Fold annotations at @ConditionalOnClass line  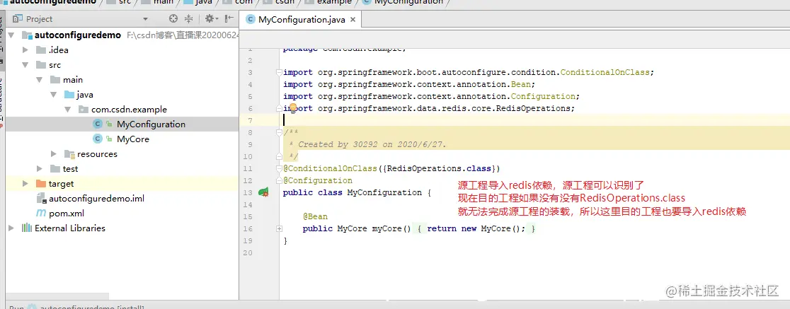point(279,168)
